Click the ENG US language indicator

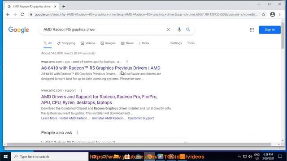click(257, 157)
